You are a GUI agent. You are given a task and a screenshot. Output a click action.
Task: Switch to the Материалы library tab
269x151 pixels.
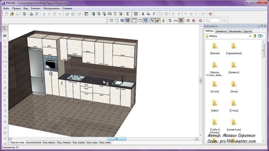(235, 31)
